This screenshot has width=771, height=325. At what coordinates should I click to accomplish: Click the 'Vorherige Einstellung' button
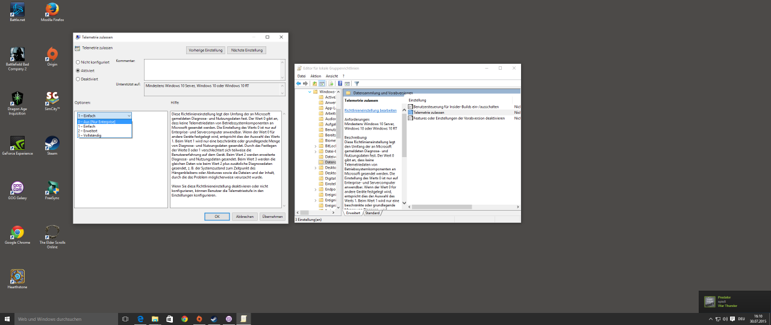pyautogui.click(x=205, y=51)
